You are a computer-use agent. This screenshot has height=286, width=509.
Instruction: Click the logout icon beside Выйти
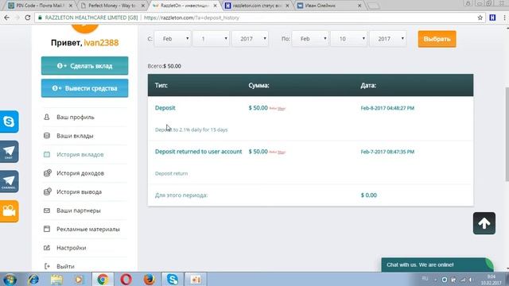(x=47, y=266)
